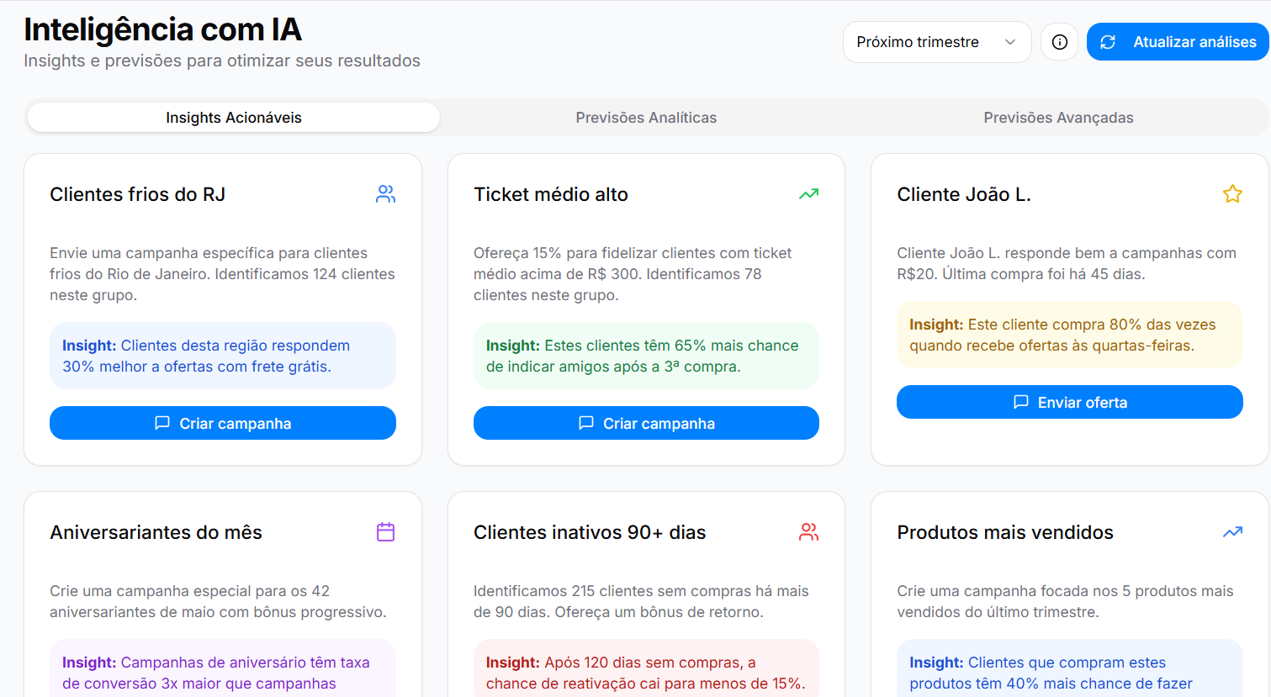Switch to the Previsões Analíticas tab
The width and height of the screenshot is (1271, 697).
[x=646, y=117]
